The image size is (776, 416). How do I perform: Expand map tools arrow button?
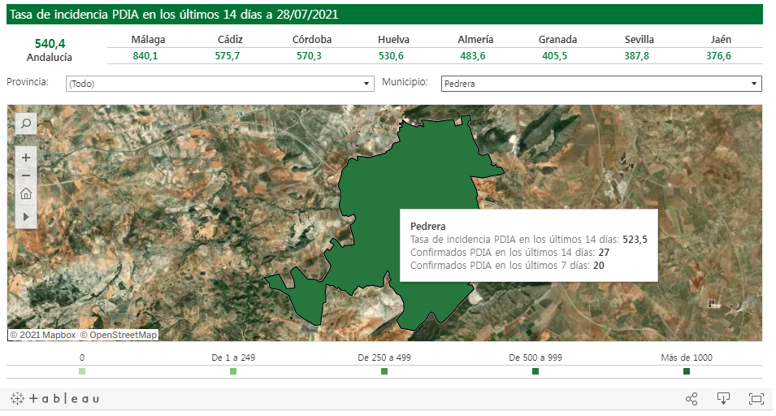pyautogui.click(x=26, y=217)
